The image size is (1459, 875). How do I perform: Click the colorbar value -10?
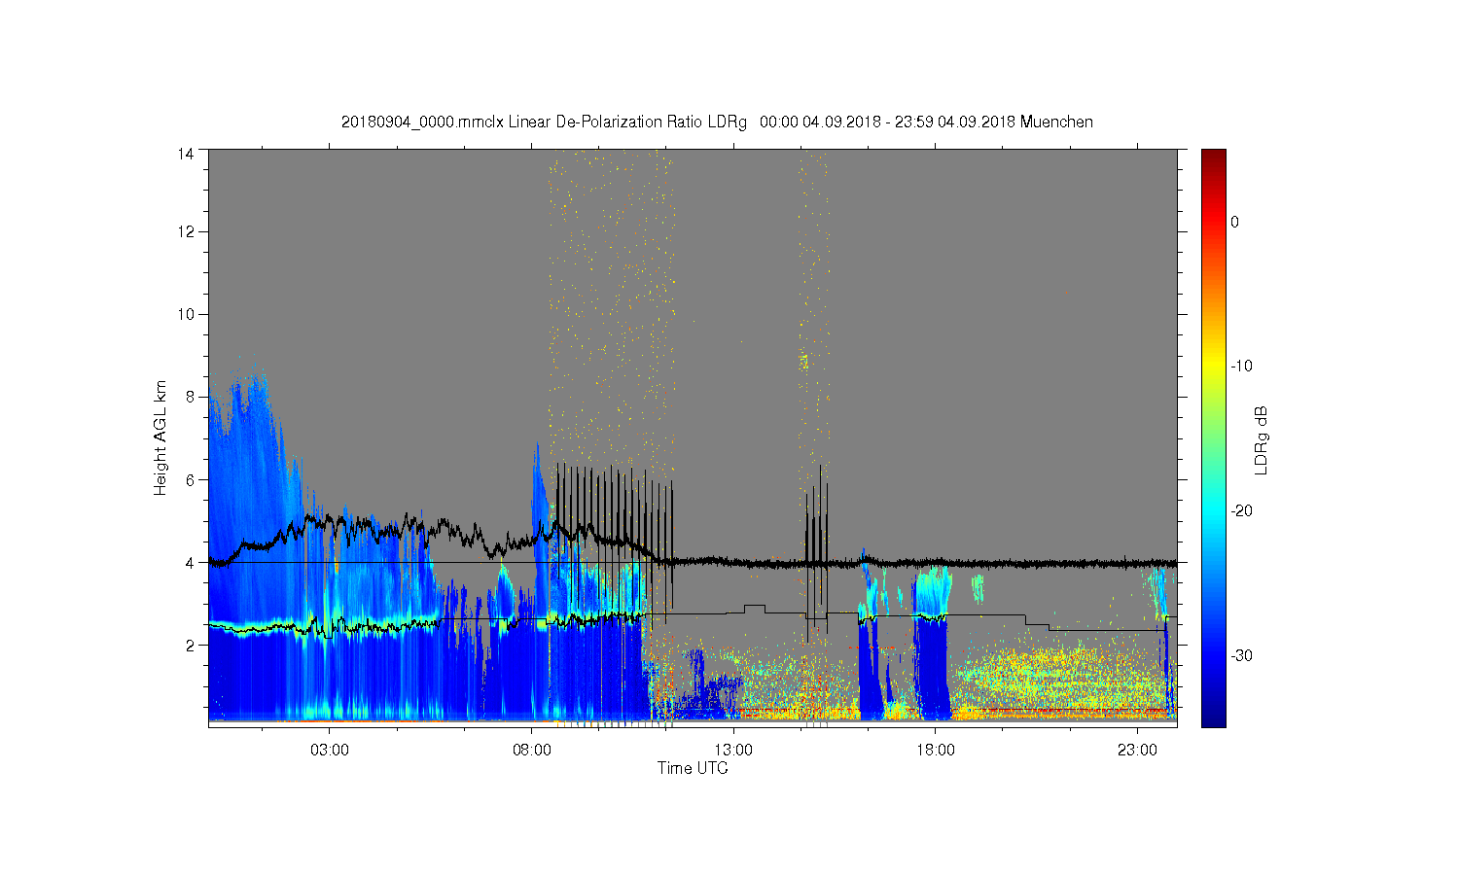click(1241, 367)
